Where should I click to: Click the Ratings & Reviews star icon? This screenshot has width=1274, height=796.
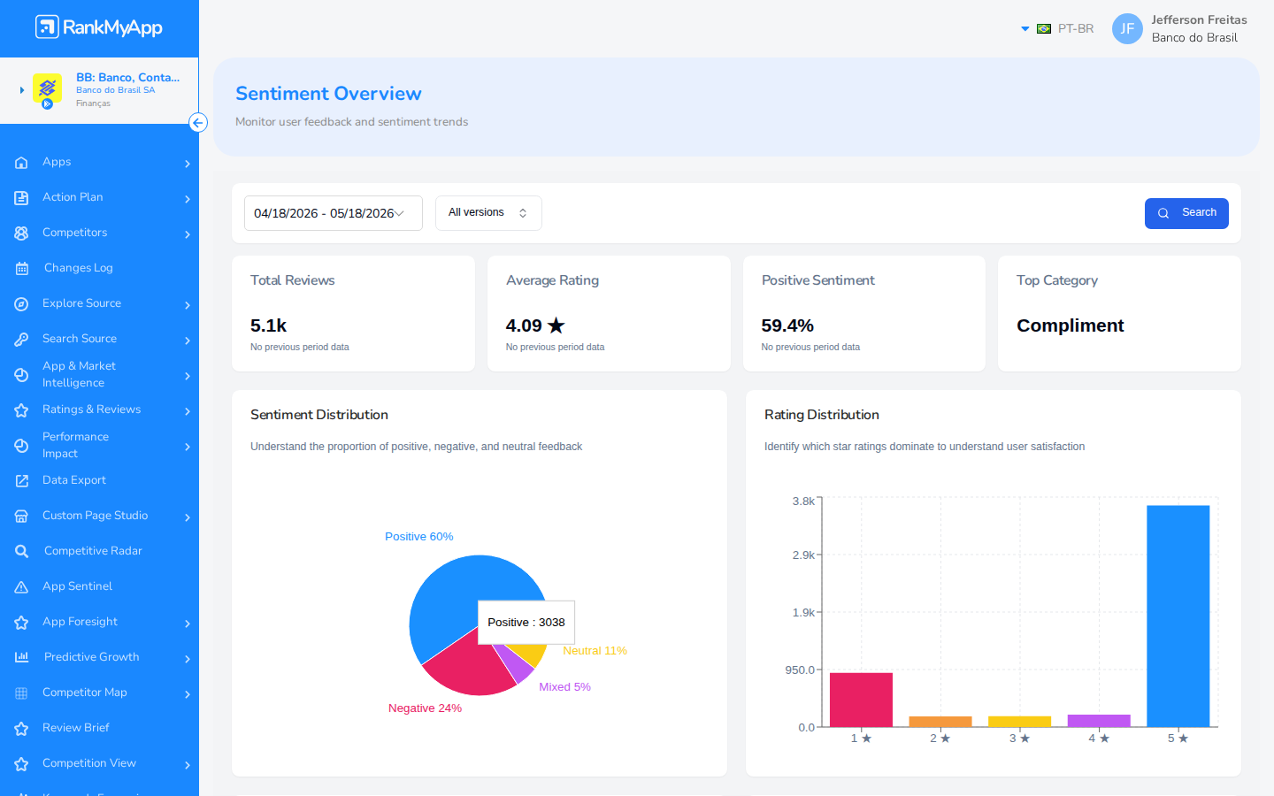coord(21,410)
